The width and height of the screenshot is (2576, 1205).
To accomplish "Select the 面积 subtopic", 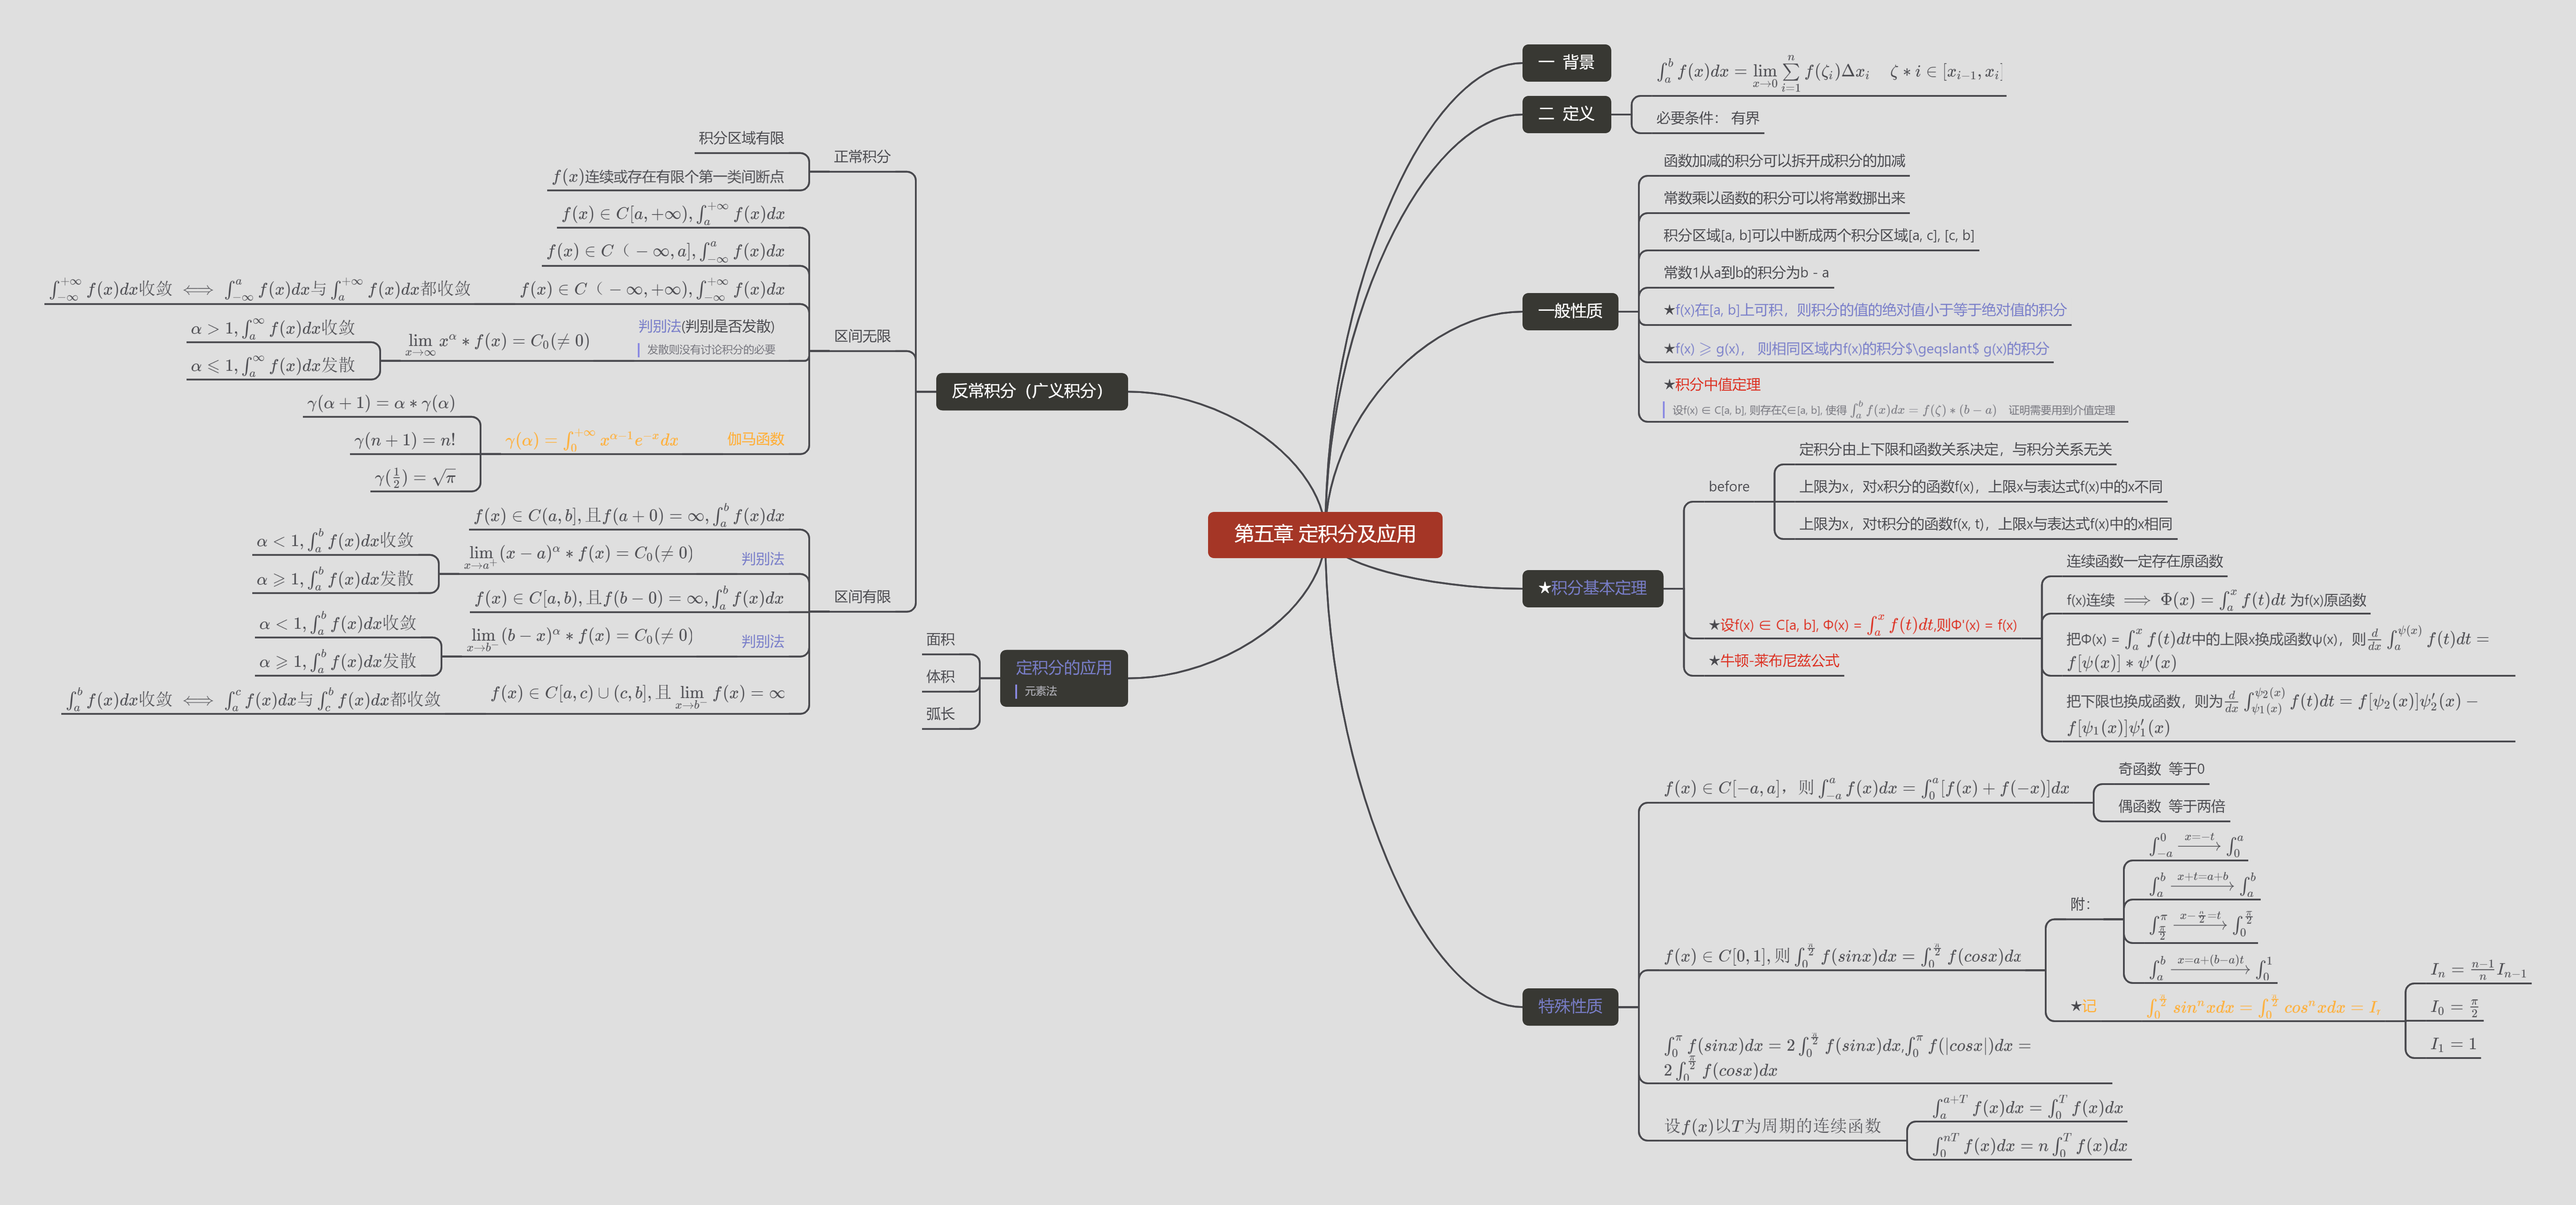I will click(x=940, y=640).
